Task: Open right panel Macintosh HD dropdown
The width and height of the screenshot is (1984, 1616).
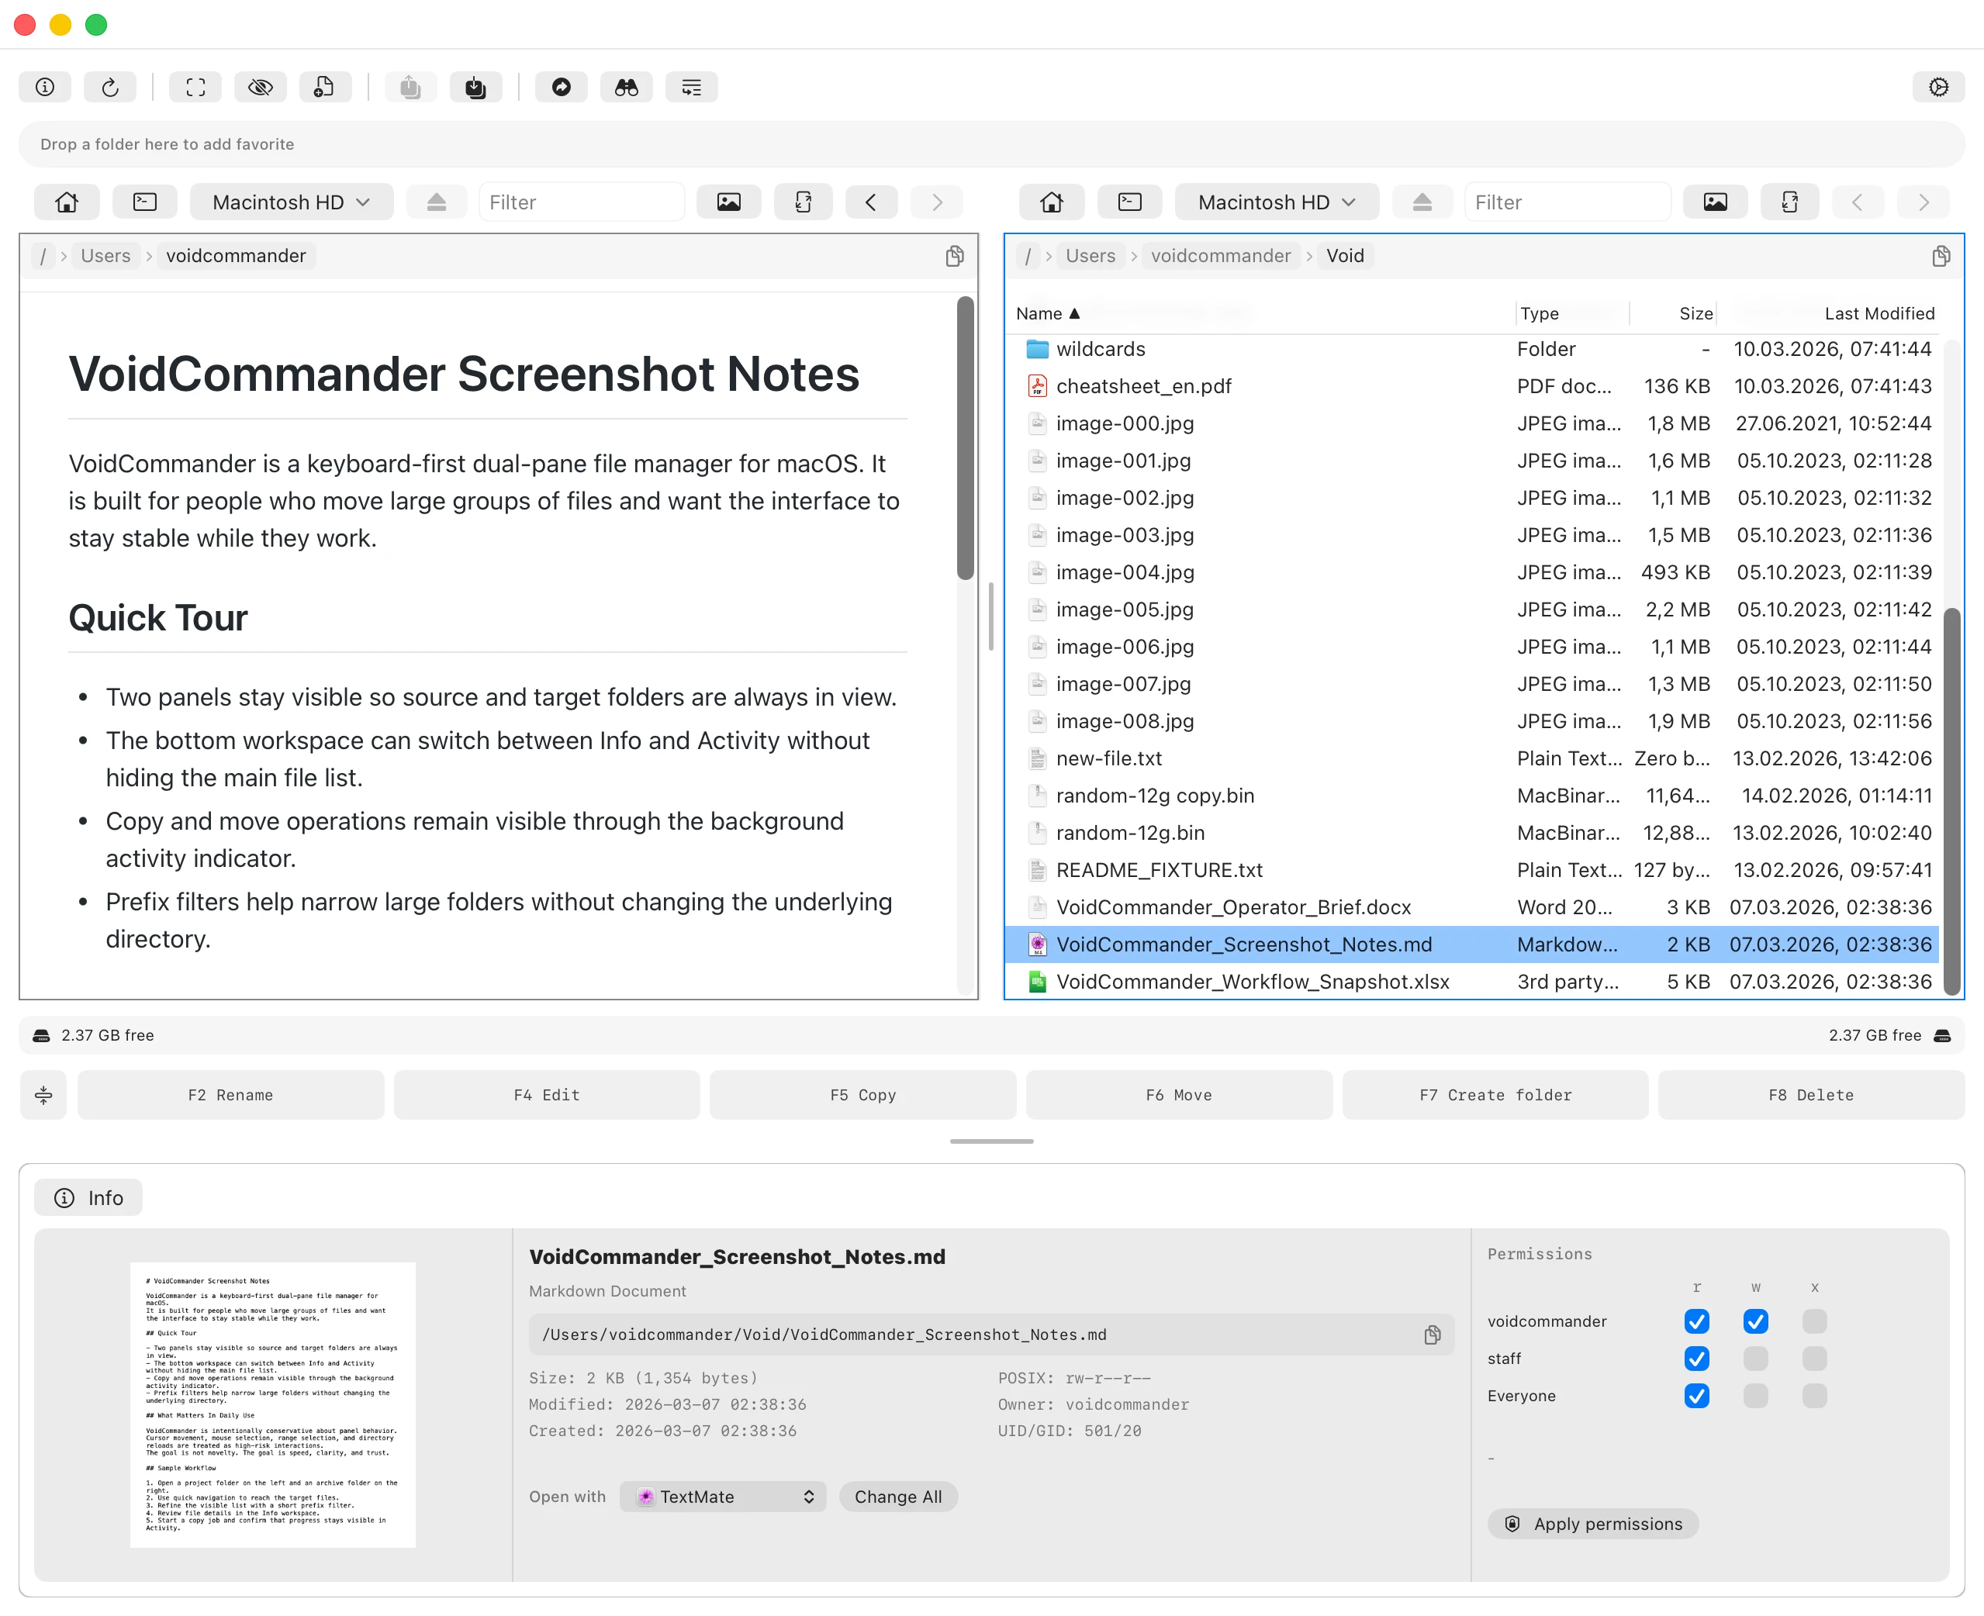Action: 1276,202
